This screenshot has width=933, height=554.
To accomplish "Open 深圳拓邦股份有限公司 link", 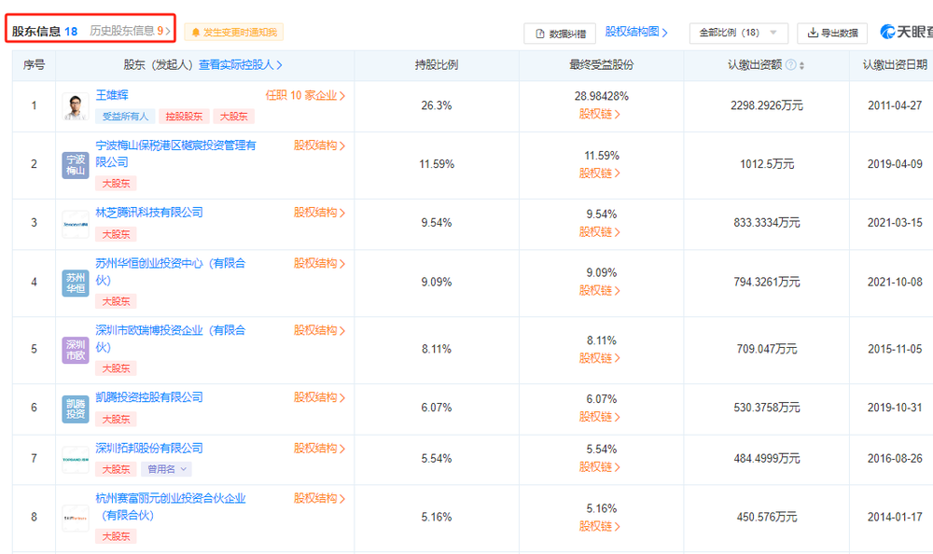I will click(x=149, y=448).
